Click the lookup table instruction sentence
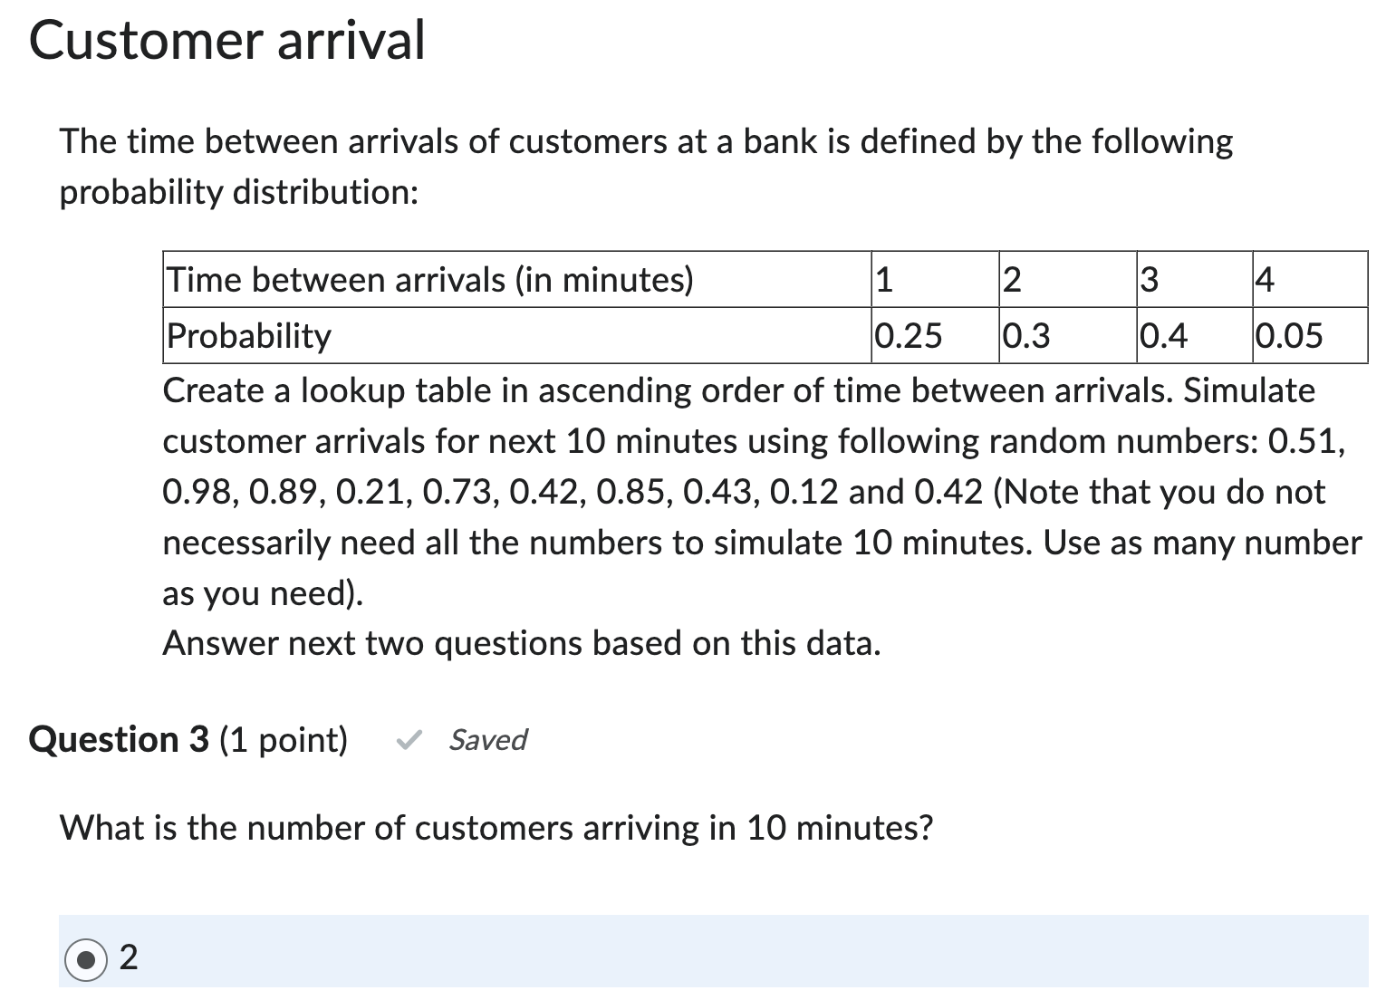Viewport: 1386px width, 1000px height. [x=738, y=390]
